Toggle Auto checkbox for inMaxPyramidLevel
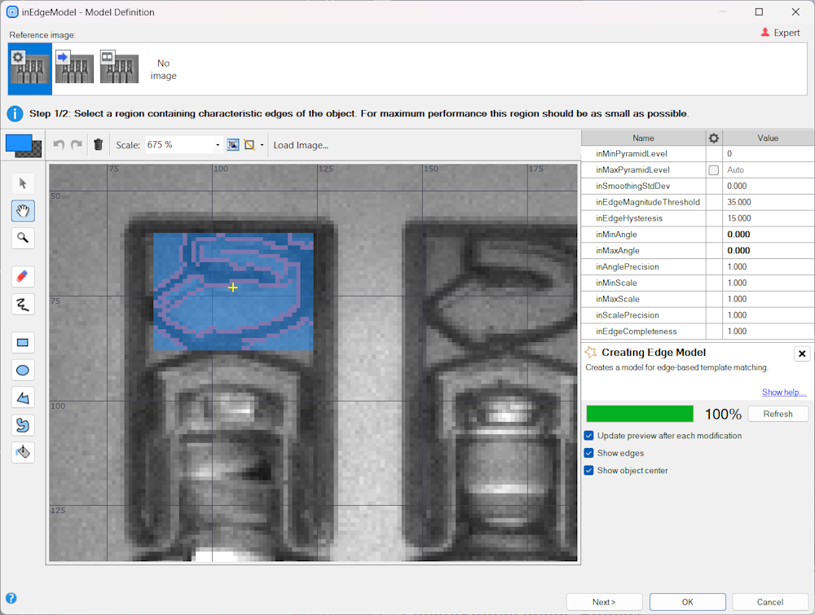The image size is (815, 615). [714, 170]
